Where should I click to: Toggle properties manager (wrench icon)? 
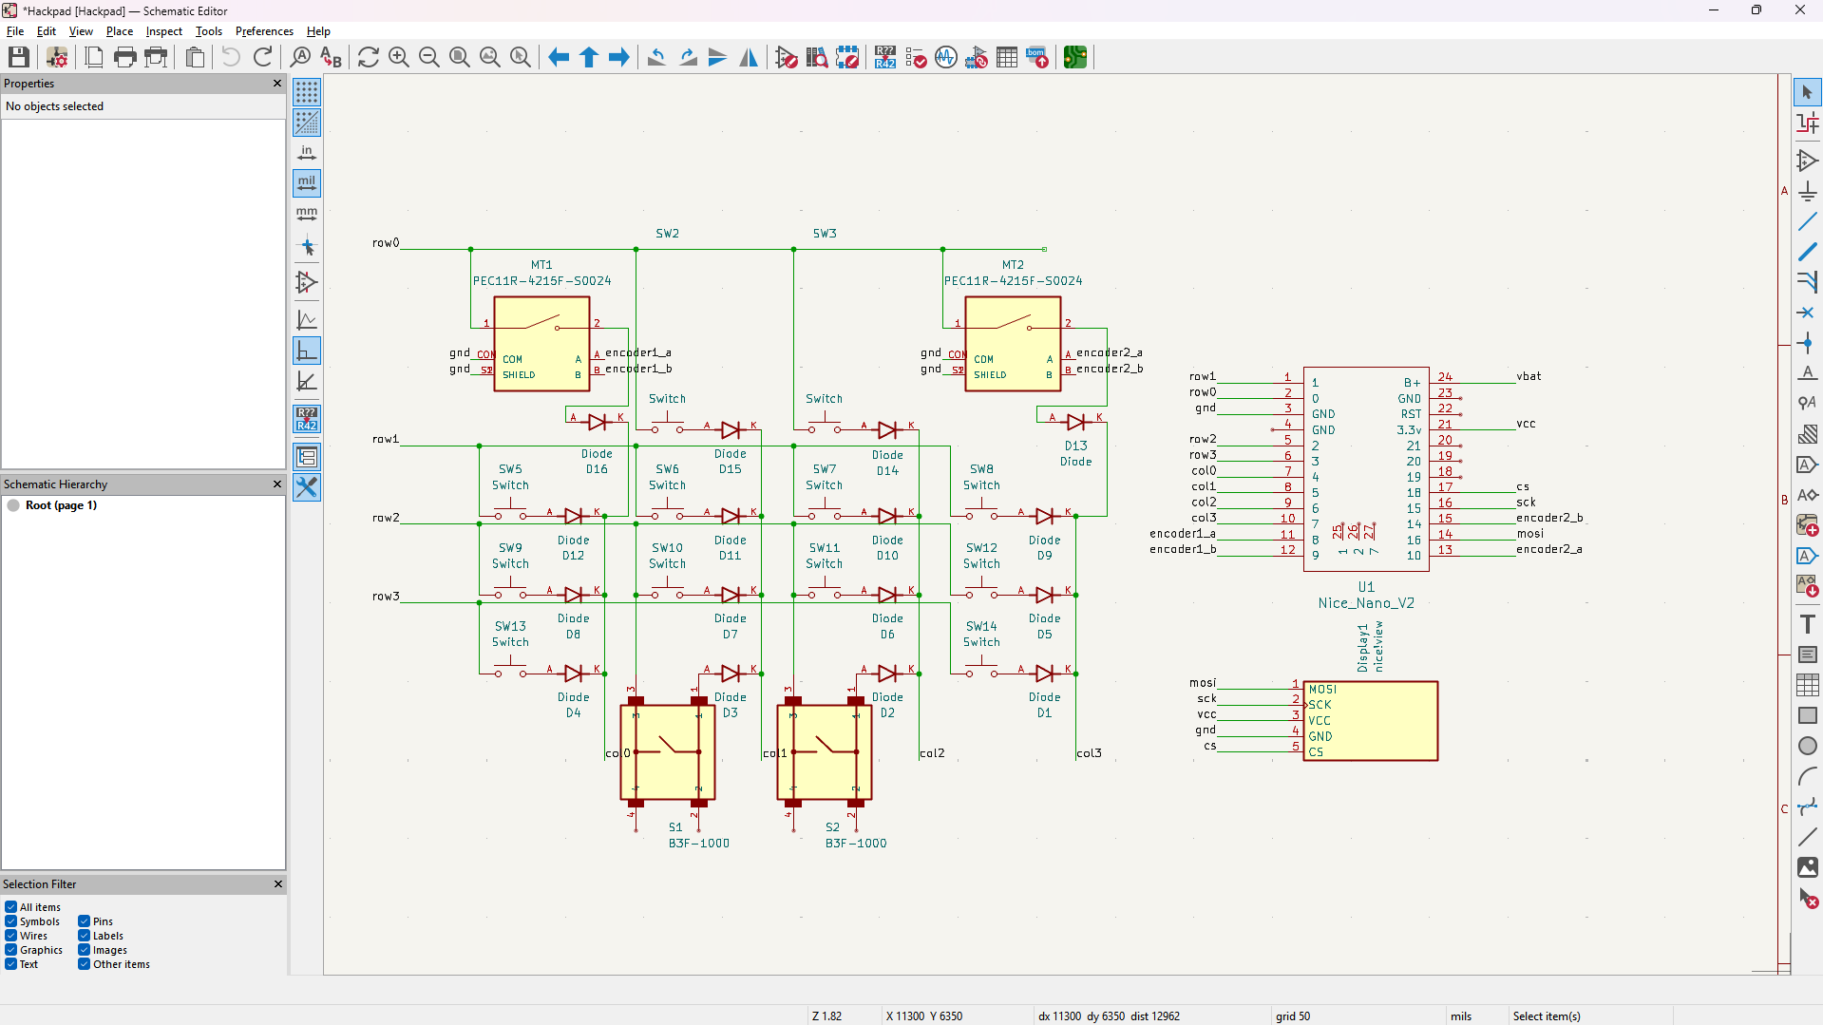tap(307, 487)
